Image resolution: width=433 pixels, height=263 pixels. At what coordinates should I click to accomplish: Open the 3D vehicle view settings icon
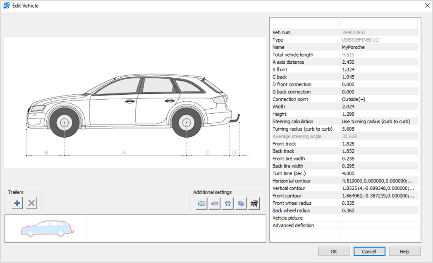click(241, 203)
